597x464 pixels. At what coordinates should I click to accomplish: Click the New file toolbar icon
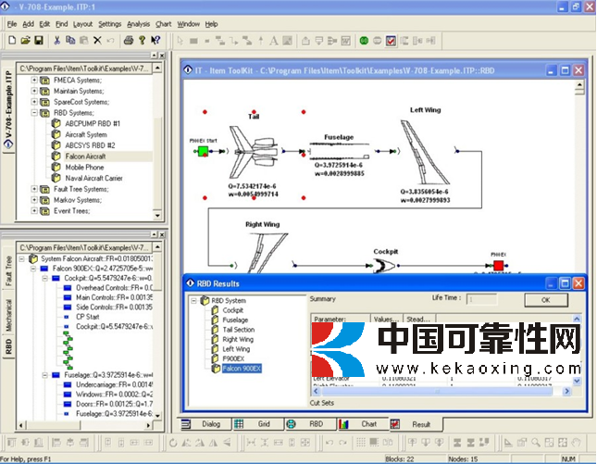click(11, 41)
